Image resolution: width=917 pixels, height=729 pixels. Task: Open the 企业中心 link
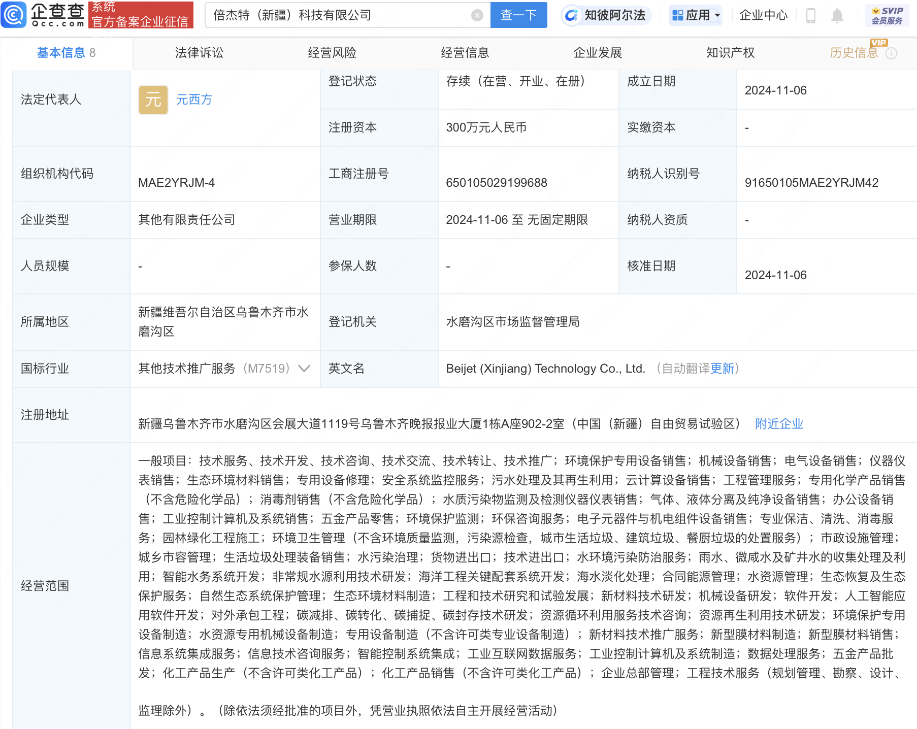click(763, 15)
